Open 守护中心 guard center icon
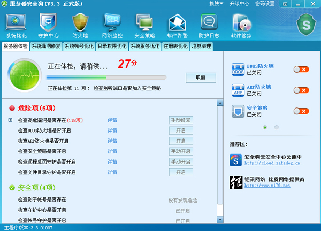This screenshot has width=321, height=231. pos(48,26)
